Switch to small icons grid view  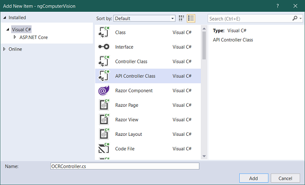181,18
